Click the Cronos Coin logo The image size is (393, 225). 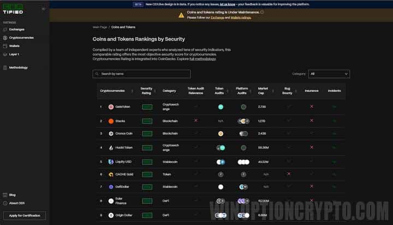[111, 134]
